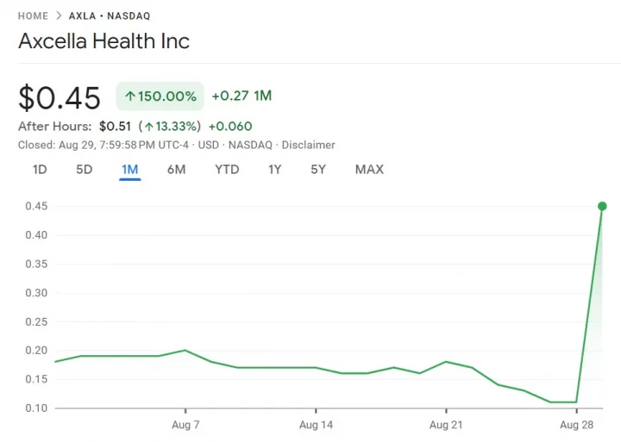Click the 0.45 y-axis label
Screen dimensions: 621x442
tap(36, 206)
